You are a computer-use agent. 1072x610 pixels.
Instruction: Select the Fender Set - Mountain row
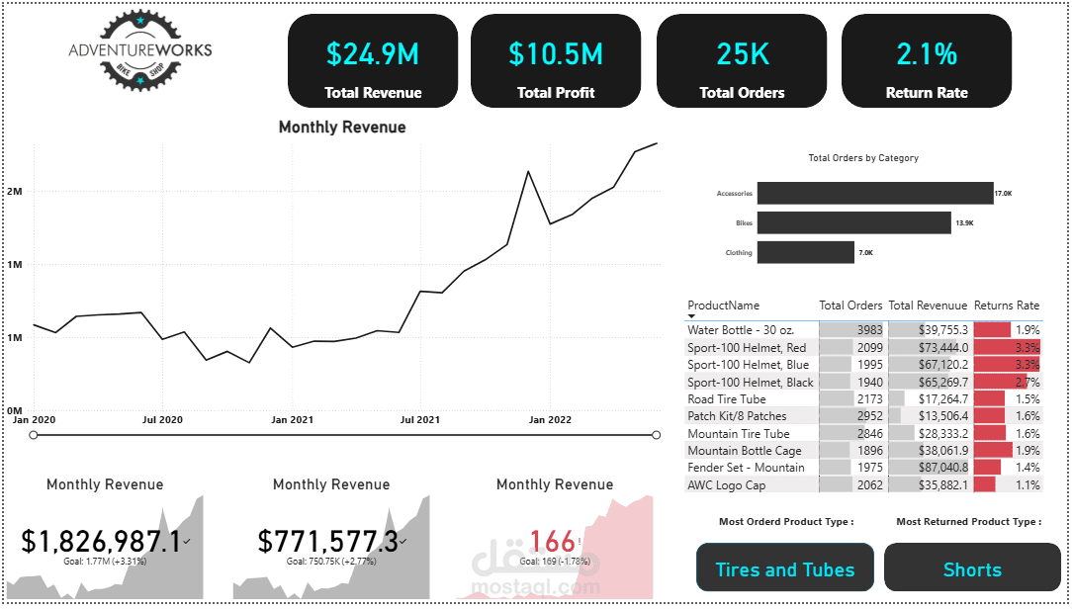tap(863, 468)
